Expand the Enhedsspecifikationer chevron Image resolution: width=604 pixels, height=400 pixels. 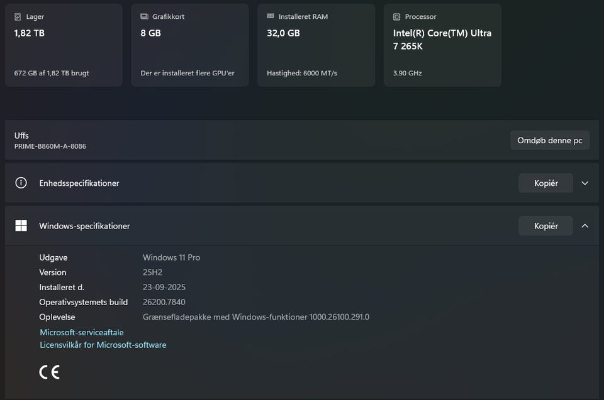[585, 183]
